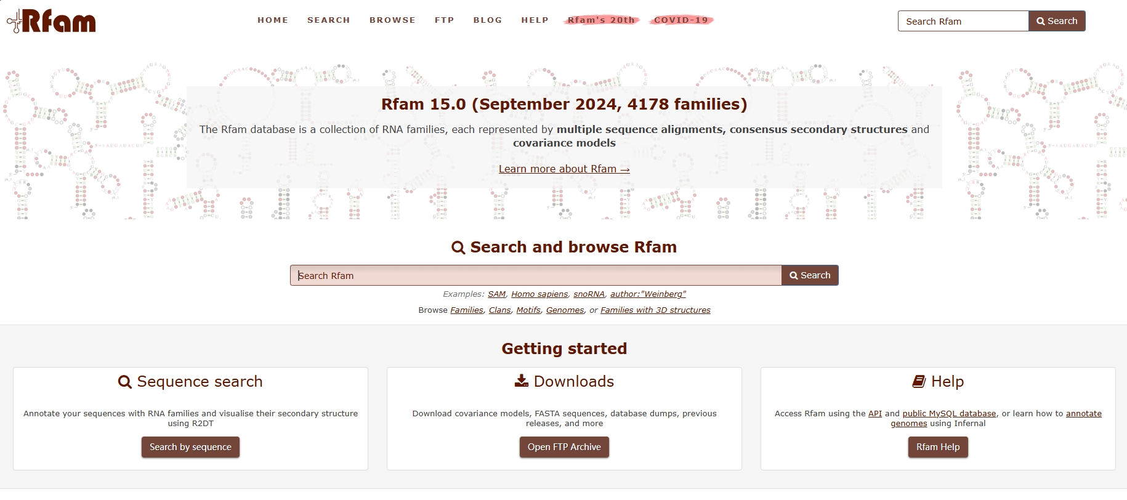
Task: Browse Clans link
Action: 499,310
